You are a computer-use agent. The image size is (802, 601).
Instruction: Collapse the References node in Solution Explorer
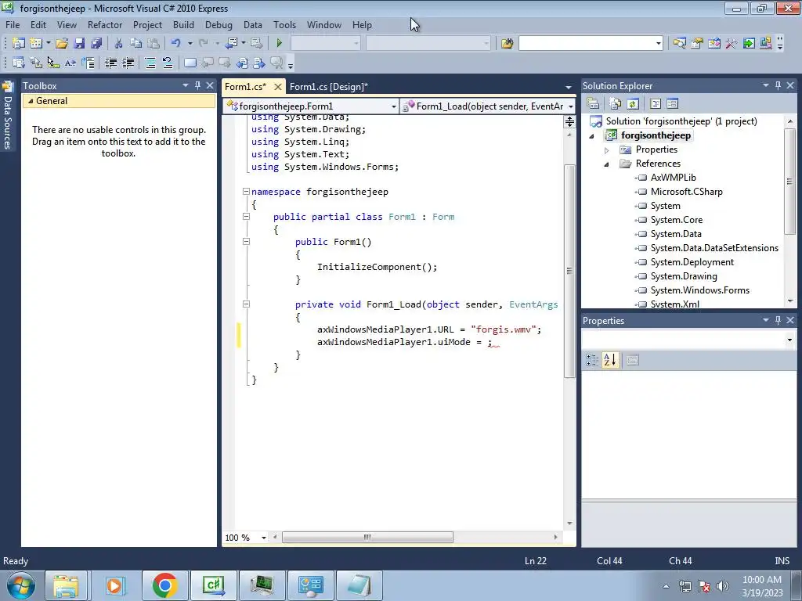607,164
